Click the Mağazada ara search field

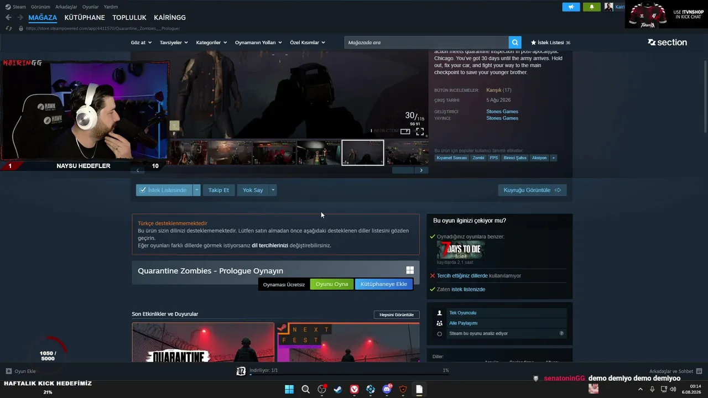coord(426,43)
